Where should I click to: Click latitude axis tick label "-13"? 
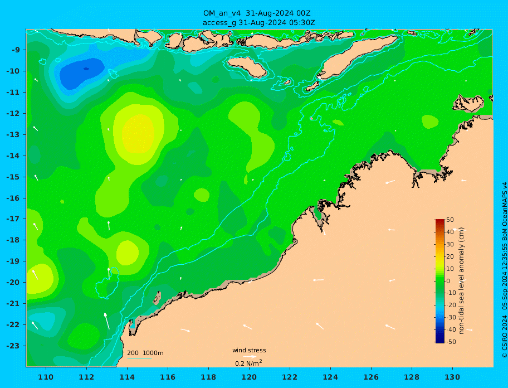13,134
